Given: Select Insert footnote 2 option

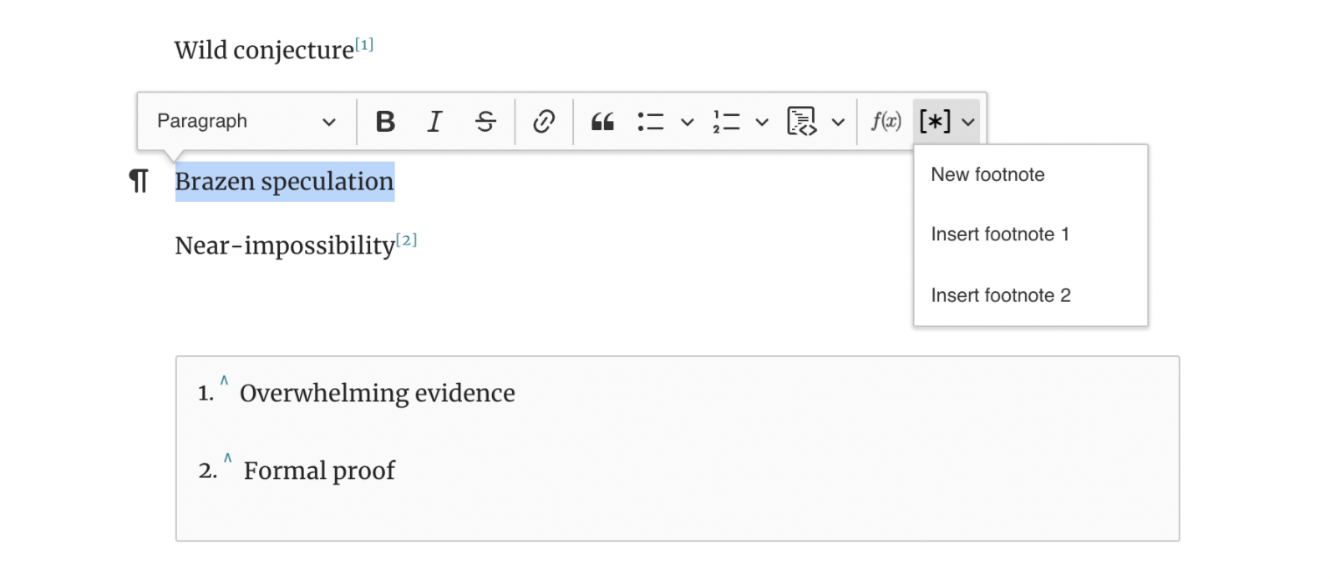Looking at the screenshot, I should click(1000, 295).
